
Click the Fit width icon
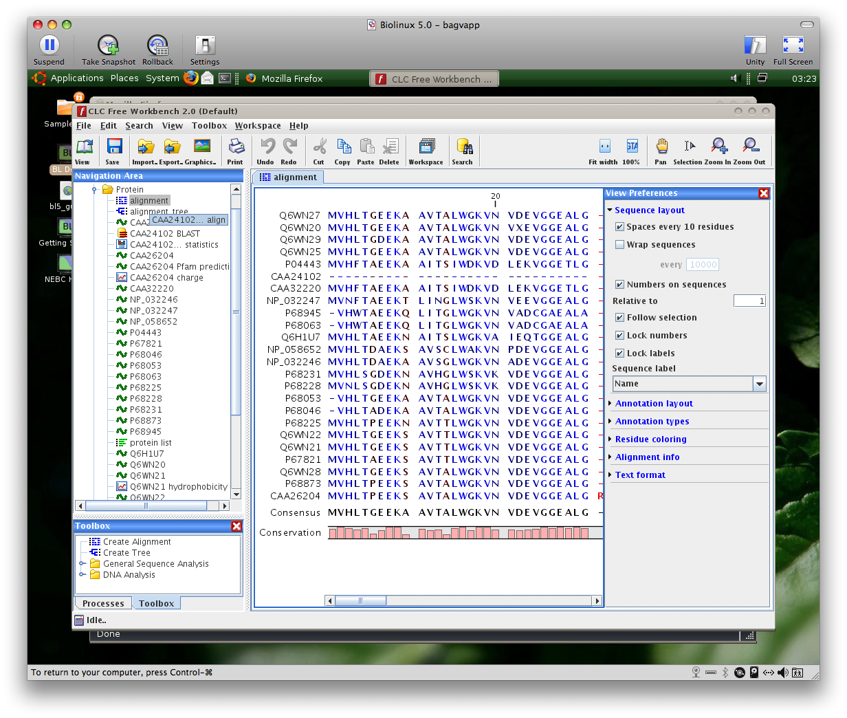pos(604,150)
